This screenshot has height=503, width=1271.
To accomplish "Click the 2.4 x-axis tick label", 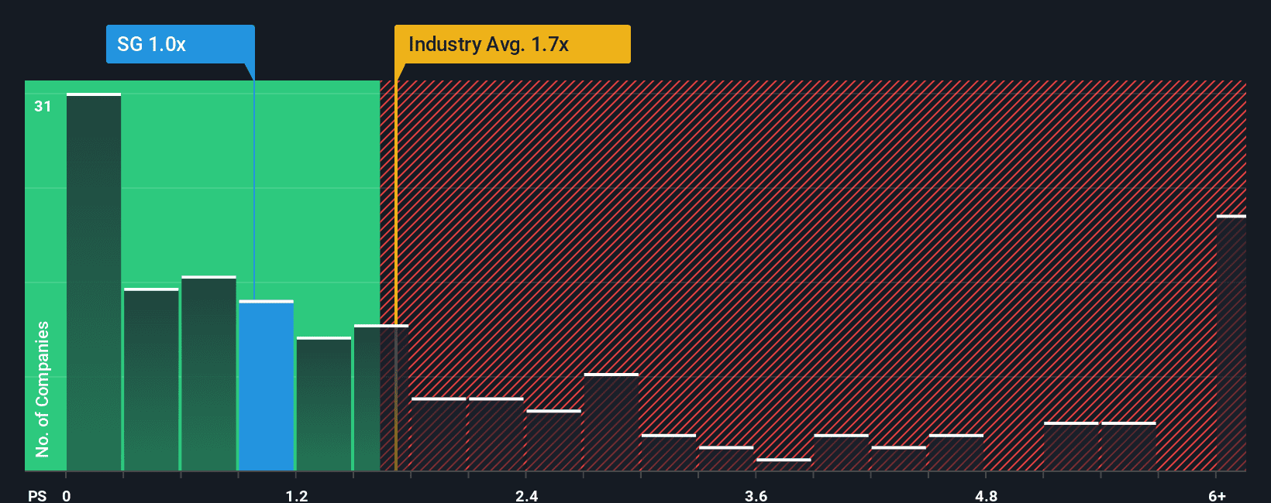I will click(x=526, y=495).
